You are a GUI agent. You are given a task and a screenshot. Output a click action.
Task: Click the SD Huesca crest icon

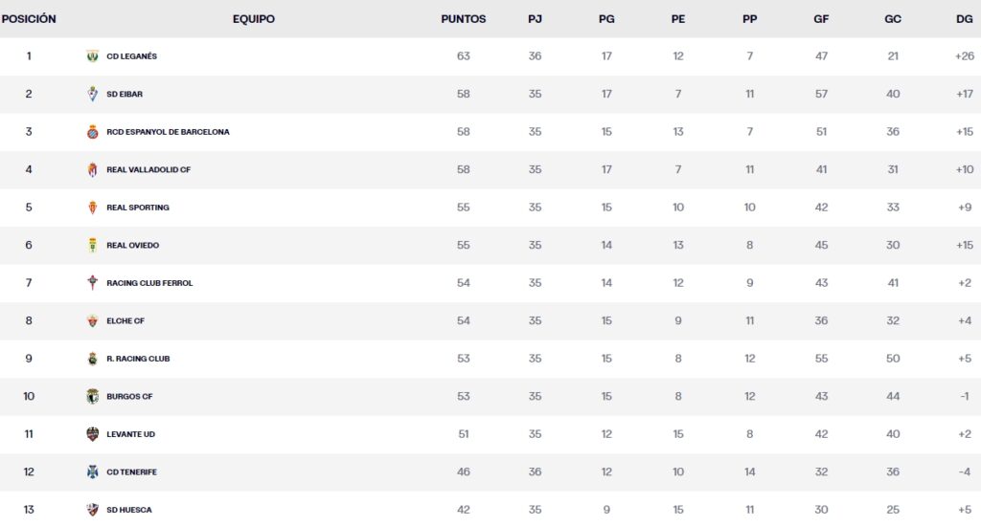click(x=93, y=510)
